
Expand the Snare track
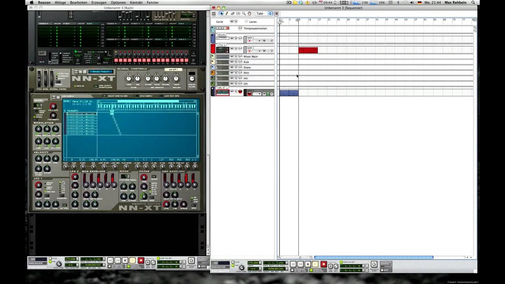(x=213, y=67)
